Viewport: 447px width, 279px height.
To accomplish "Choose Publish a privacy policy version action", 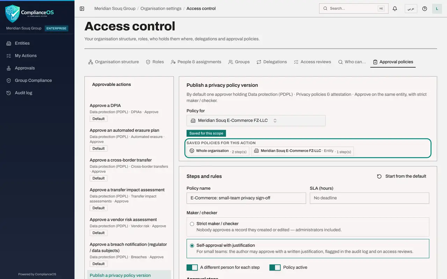I will [x=129, y=275].
